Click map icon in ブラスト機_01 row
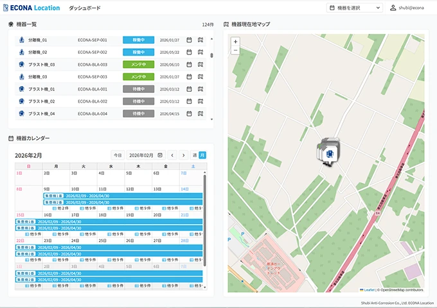 [x=201, y=89]
